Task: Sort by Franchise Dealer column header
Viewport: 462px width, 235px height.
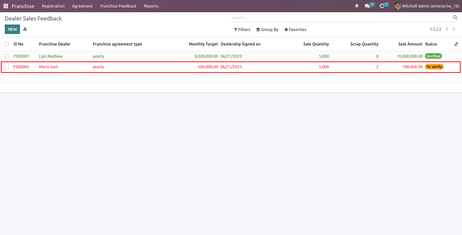Action: [x=55, y=44]
